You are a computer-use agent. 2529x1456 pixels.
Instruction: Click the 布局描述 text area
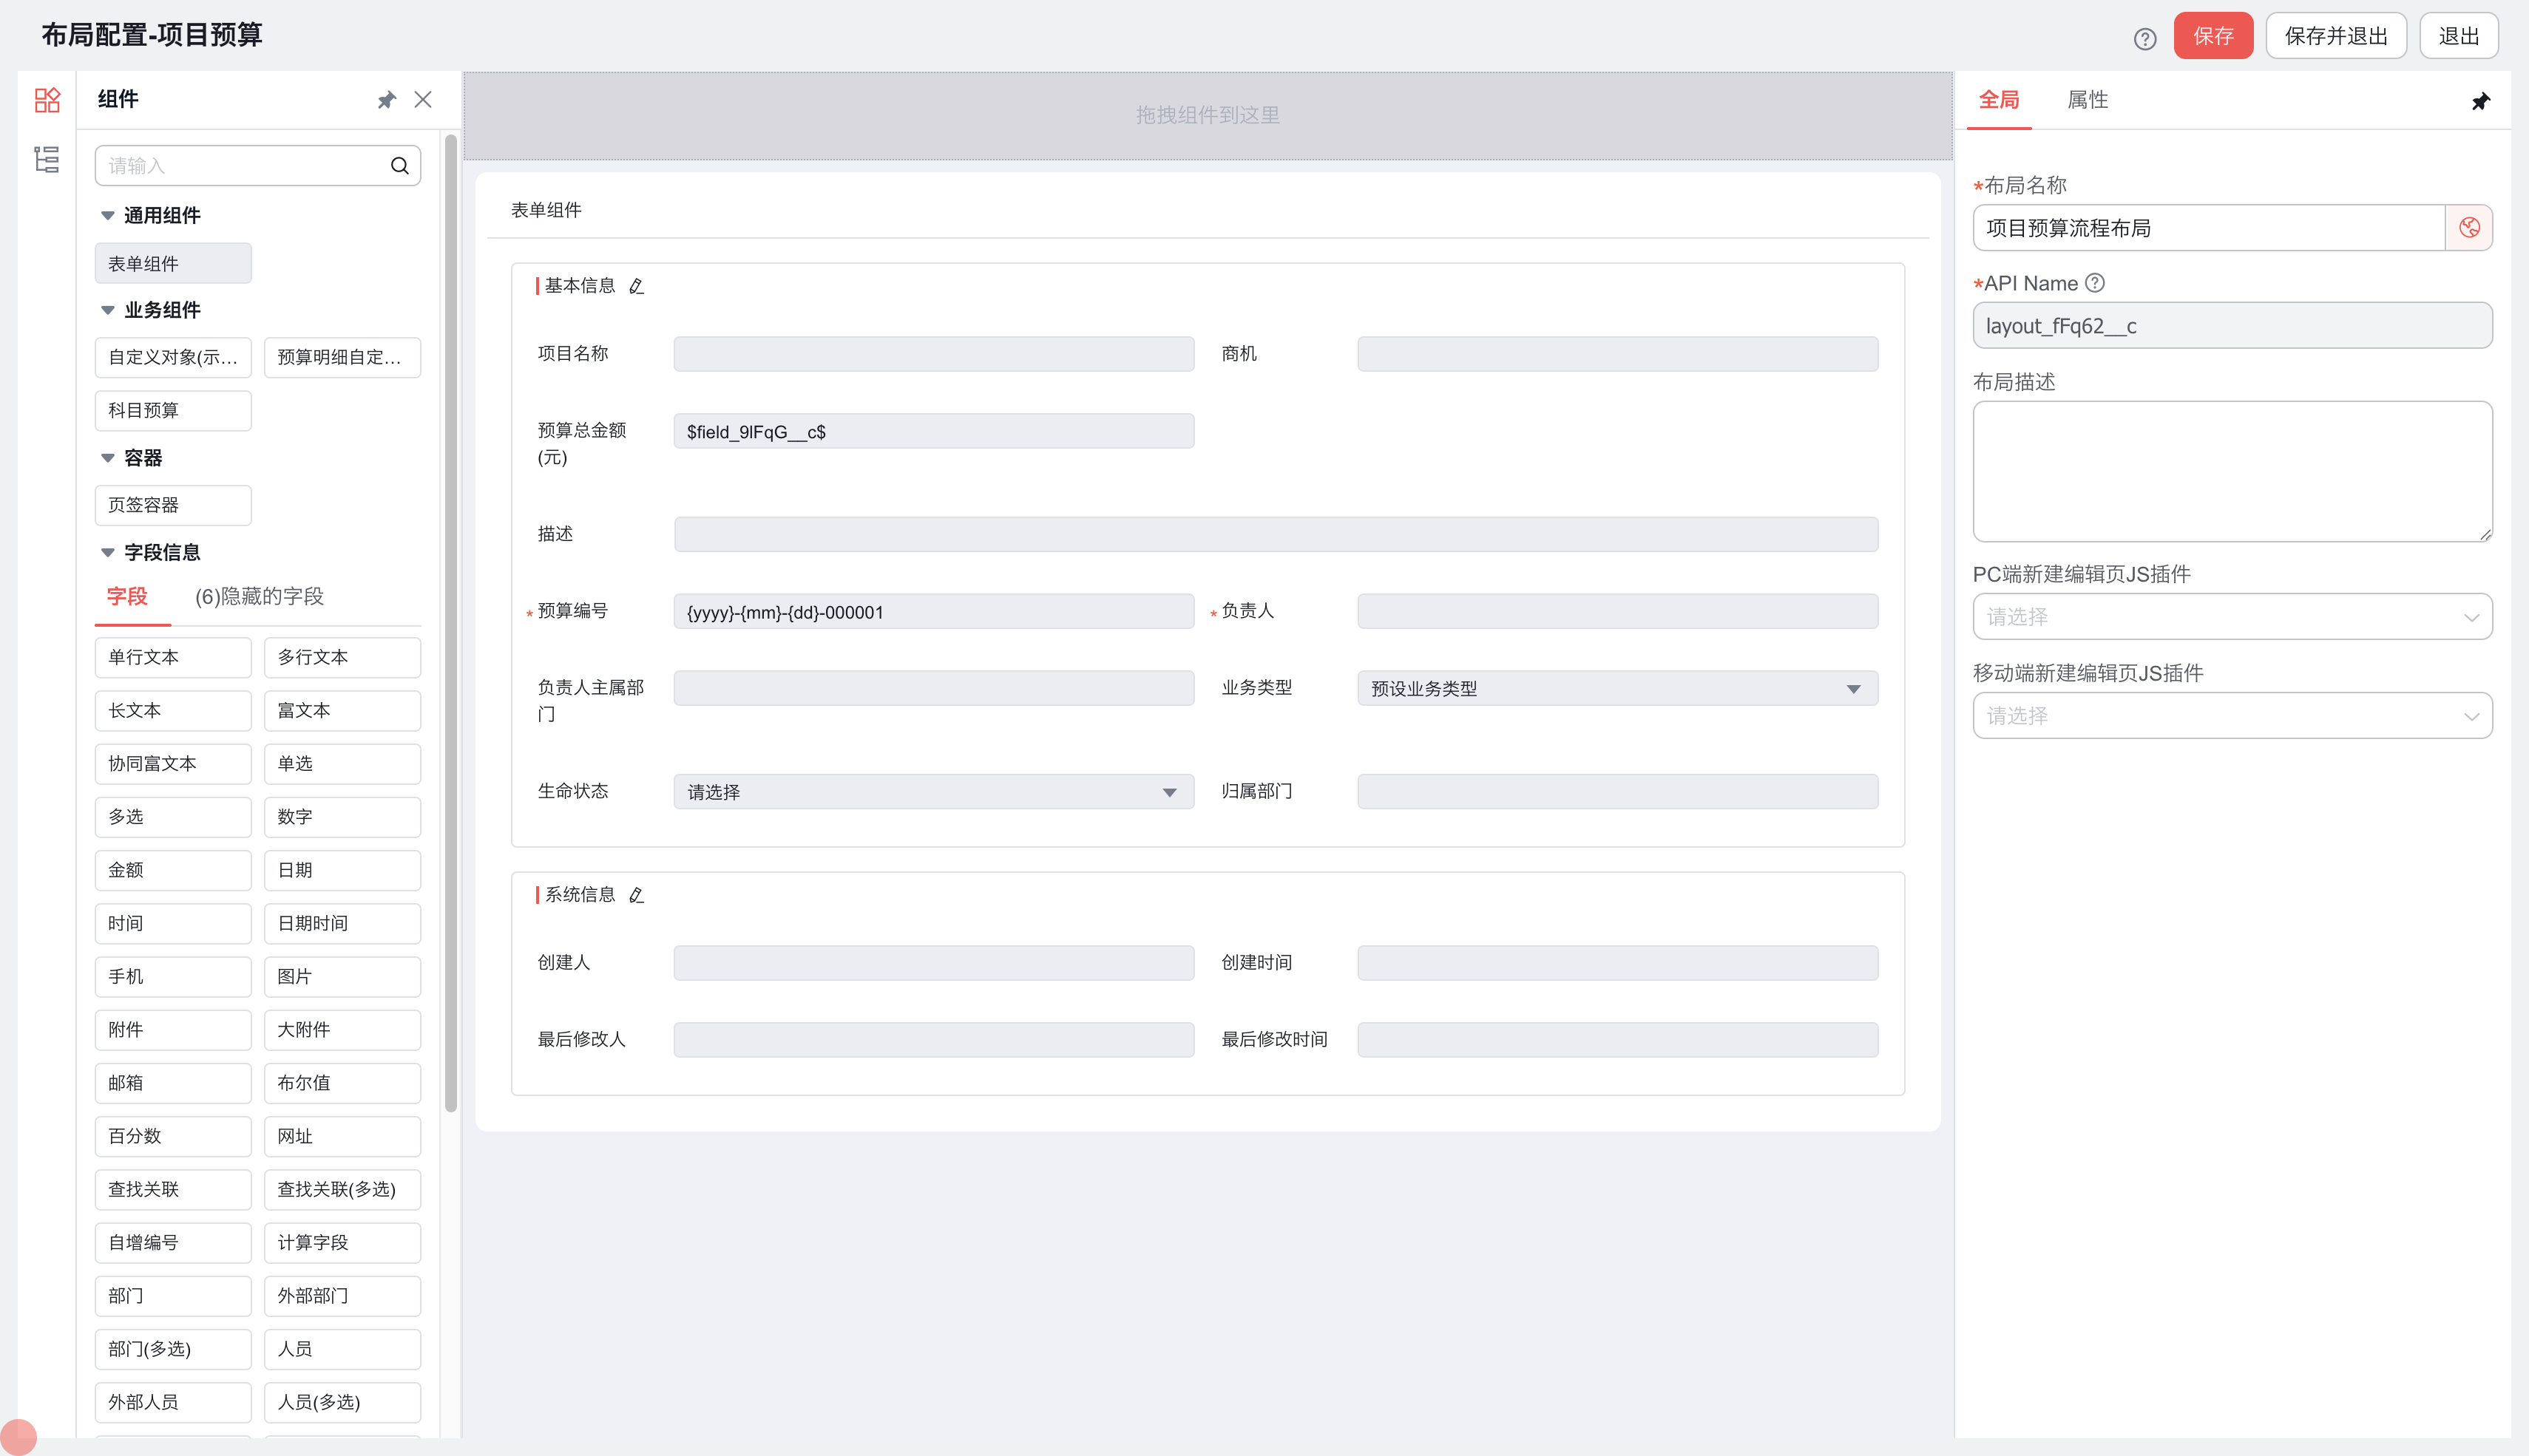pos(2231,472)
